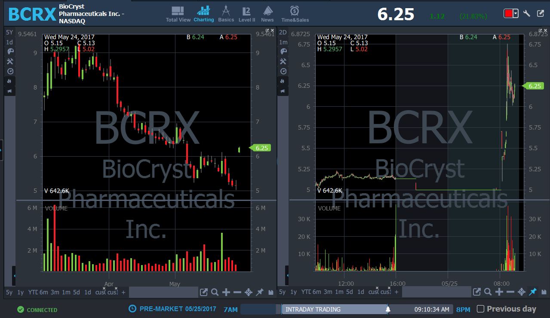Set left chart range to YTD

pos(33,292)
